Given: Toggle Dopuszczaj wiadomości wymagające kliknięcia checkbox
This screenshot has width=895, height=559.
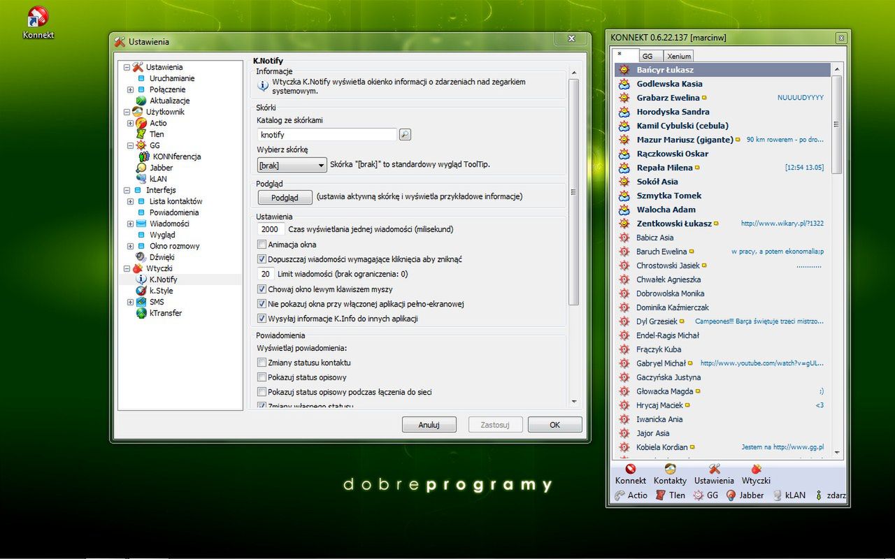Looking at the screenshot, I should pyautogui.click(x=262, y=259).
